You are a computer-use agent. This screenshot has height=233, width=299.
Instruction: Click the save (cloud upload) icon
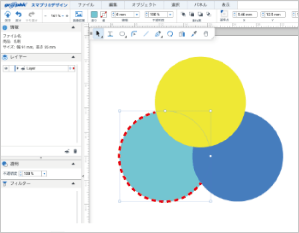click(x=8, y=14)
